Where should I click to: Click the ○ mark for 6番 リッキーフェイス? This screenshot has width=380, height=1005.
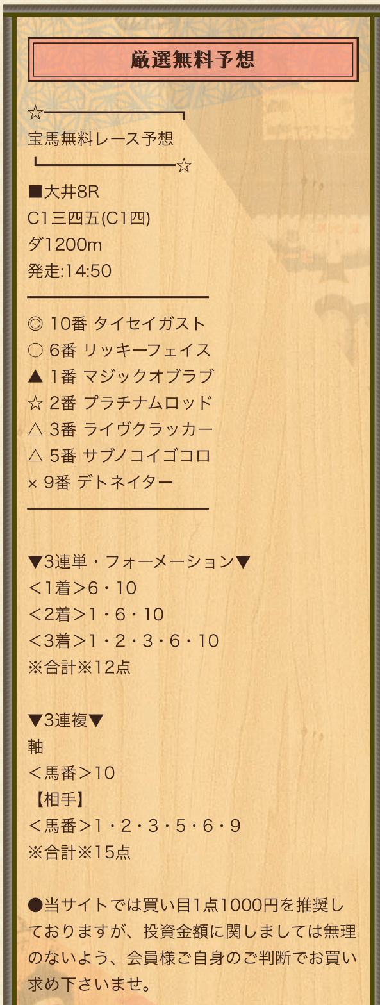pyautogui.click(x=35, y=350)
